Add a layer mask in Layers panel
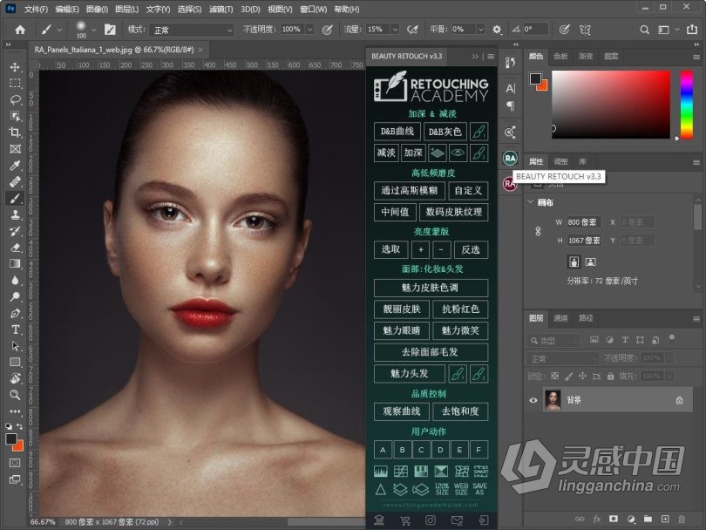Image resolution: width=706 pixels, height=530 pixels. click(x=614, y=519)
